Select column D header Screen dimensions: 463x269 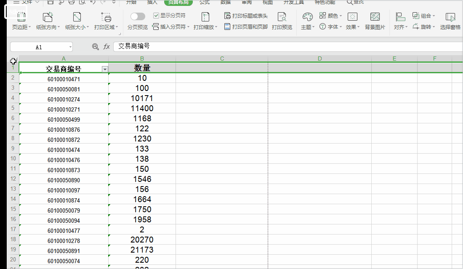[319, 59]
